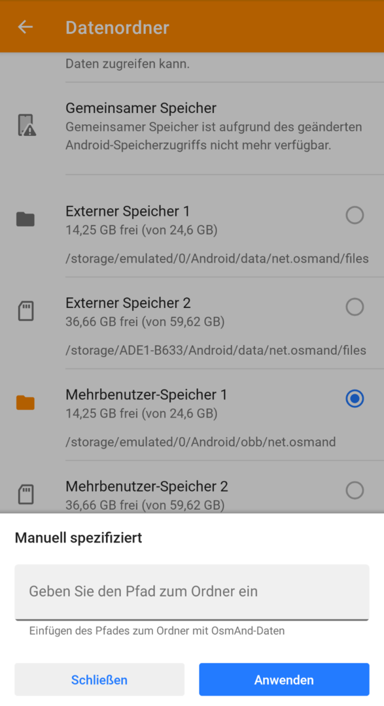
Task: Click the Externer Speicher 1 title text
Action: pyautogui.click(x=128, y=211)
